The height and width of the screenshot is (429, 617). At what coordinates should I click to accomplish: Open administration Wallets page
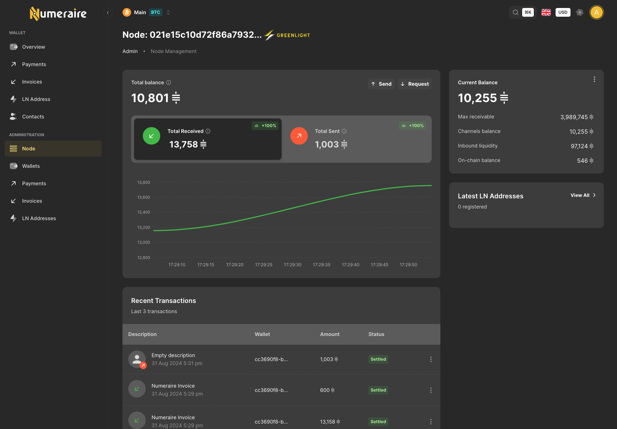click(53, 166)
